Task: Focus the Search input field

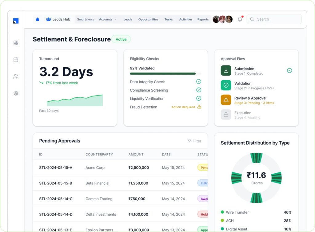Action: pos(274,19)
